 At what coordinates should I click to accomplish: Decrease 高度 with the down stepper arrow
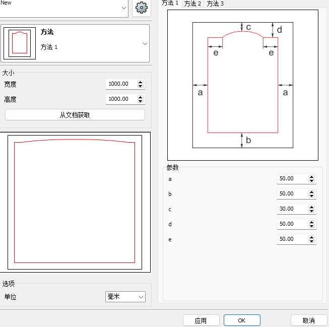pos(141,101)
